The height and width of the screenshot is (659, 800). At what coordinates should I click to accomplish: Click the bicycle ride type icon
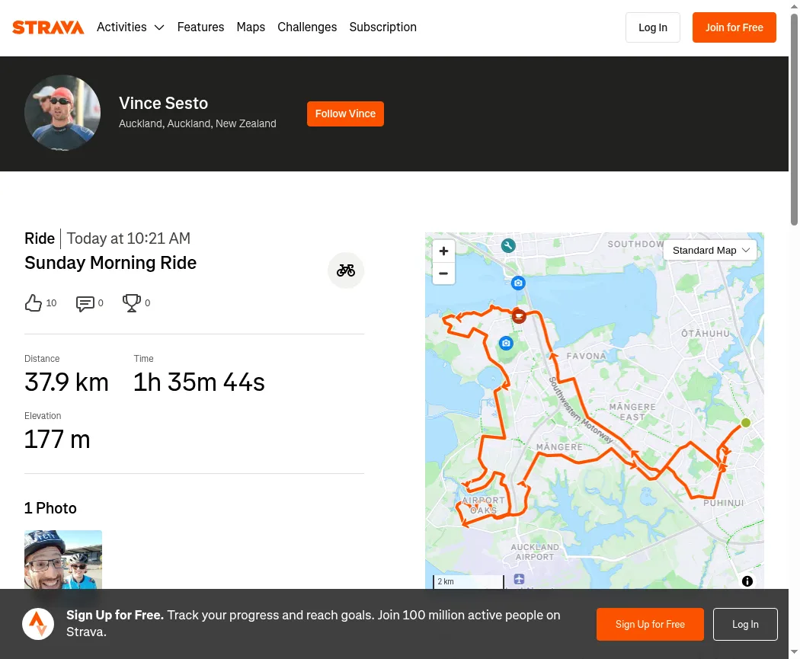(345, 270)
